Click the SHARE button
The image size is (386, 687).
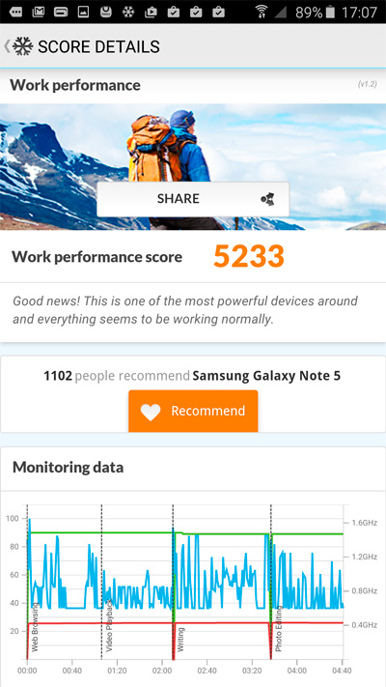[193, 199]
